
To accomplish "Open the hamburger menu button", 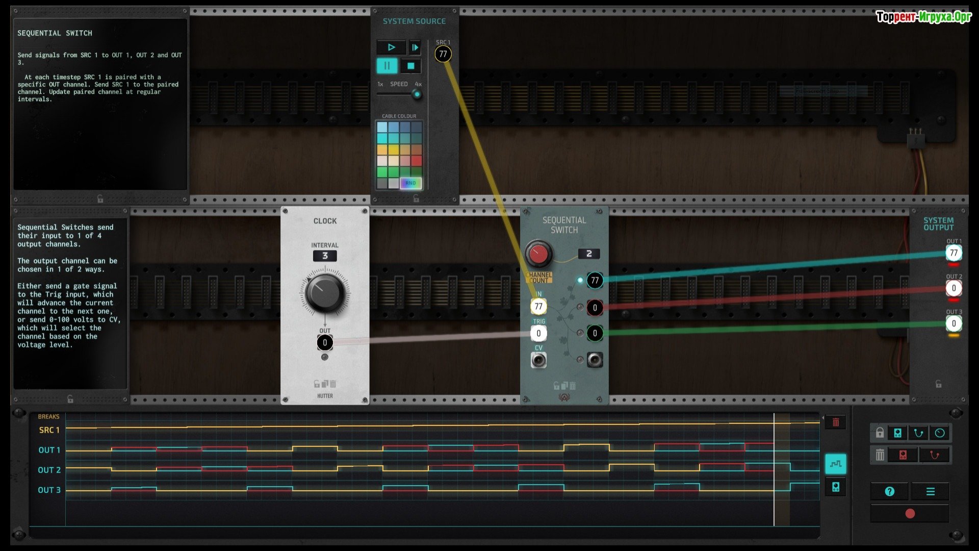I will click(x=930, y=491).
